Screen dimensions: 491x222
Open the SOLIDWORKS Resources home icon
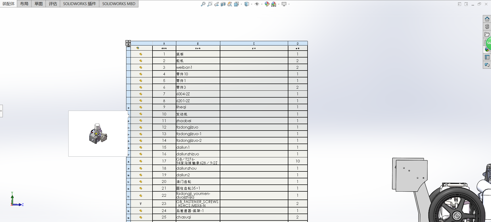pyautogui.click(x=487, y=19)
